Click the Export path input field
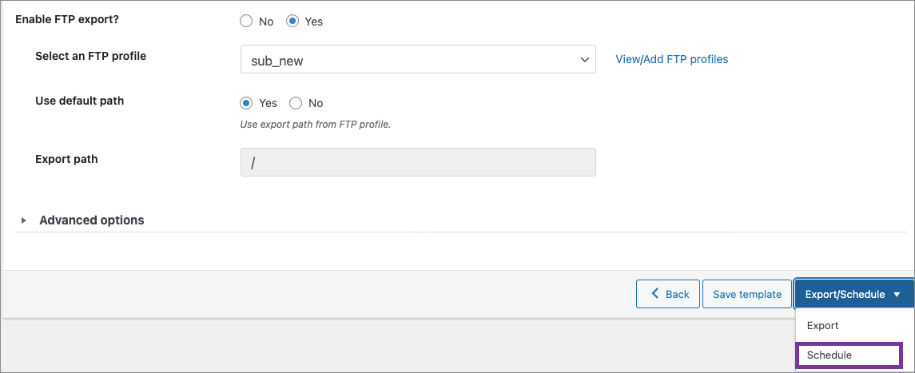This screenshot has width=915, height=373. click(417, 162)
